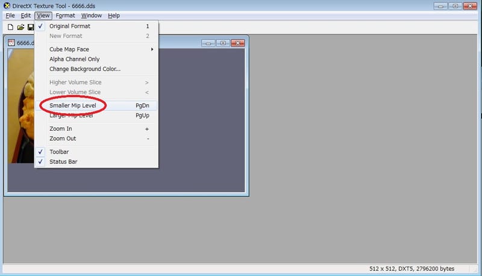Click the Open file folder icon
482x276 pixels.
[20, 27]
